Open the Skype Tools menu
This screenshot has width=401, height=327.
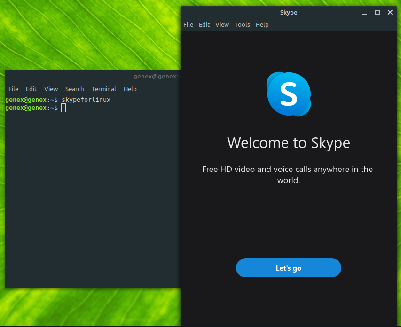click(x=242, y=25)
